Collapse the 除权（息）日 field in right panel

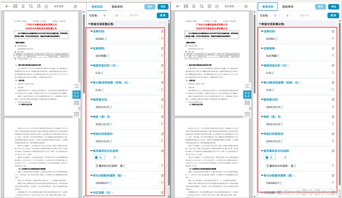click(x=262, y=117)
